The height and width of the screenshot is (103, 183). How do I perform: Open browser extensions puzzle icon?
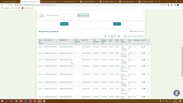pyautogui.click(x=172, y=5)
